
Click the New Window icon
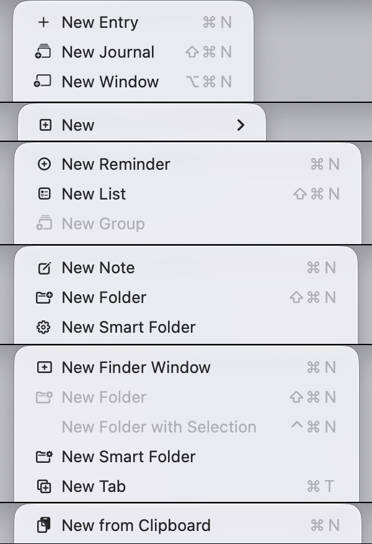[43, 82]
